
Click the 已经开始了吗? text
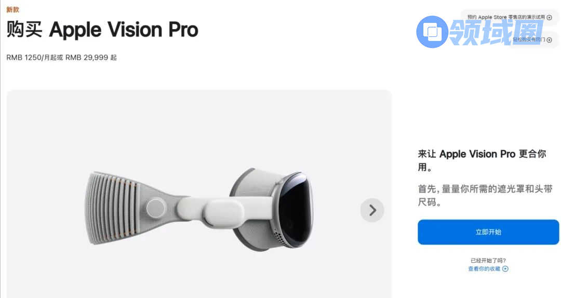tap(488, 261)
